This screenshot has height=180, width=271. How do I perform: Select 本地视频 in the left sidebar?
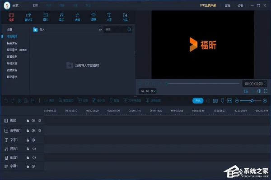(13, 36)
